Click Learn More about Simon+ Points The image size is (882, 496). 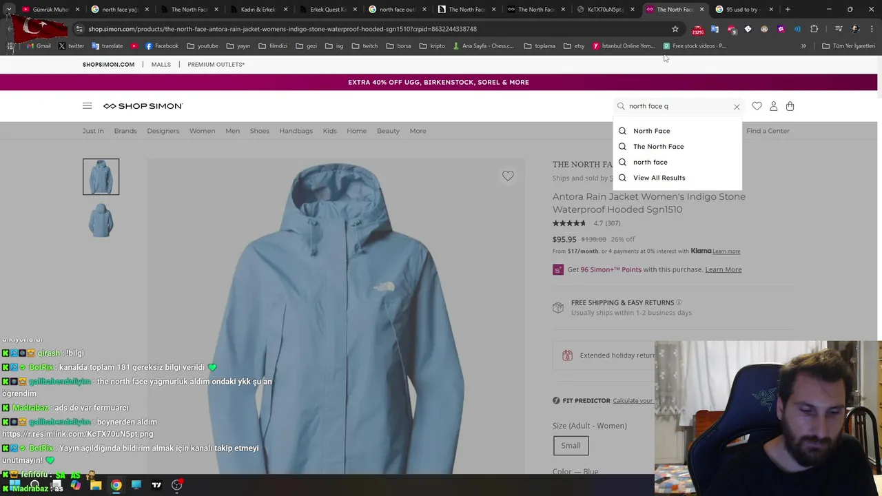(x=724, y=269)
